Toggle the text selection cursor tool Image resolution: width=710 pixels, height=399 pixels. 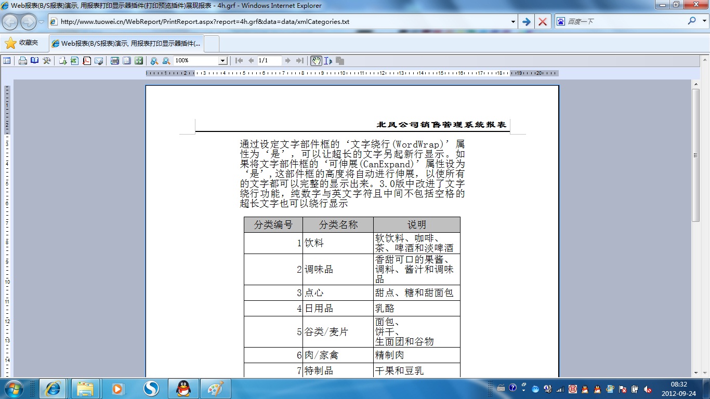tap(328, 61)
